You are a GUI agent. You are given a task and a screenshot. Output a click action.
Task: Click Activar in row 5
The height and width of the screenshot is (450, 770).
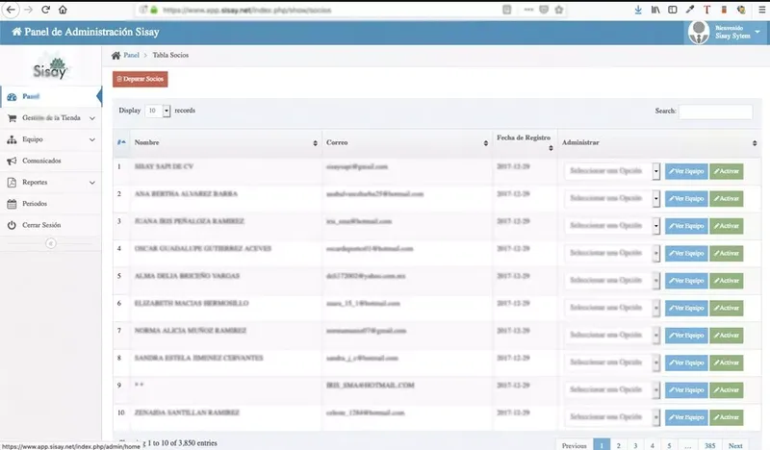coord(727,281)
